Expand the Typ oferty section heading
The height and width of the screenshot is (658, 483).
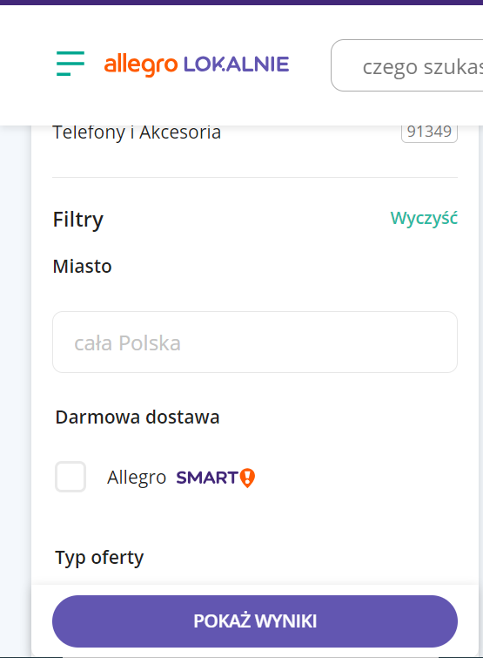coord(99,558)
